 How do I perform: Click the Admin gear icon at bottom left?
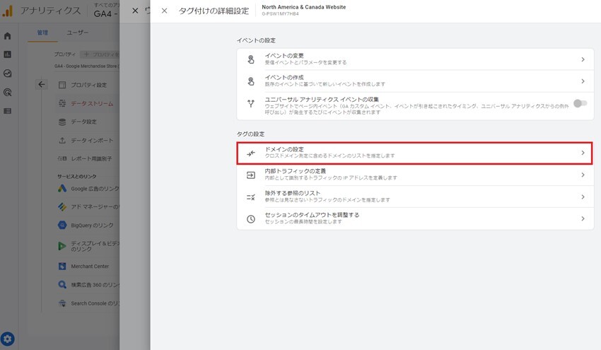coord(8,339)
